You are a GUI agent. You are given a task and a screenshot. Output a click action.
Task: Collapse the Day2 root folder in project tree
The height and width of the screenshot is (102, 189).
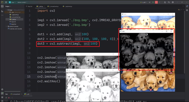tap(6, 10)
